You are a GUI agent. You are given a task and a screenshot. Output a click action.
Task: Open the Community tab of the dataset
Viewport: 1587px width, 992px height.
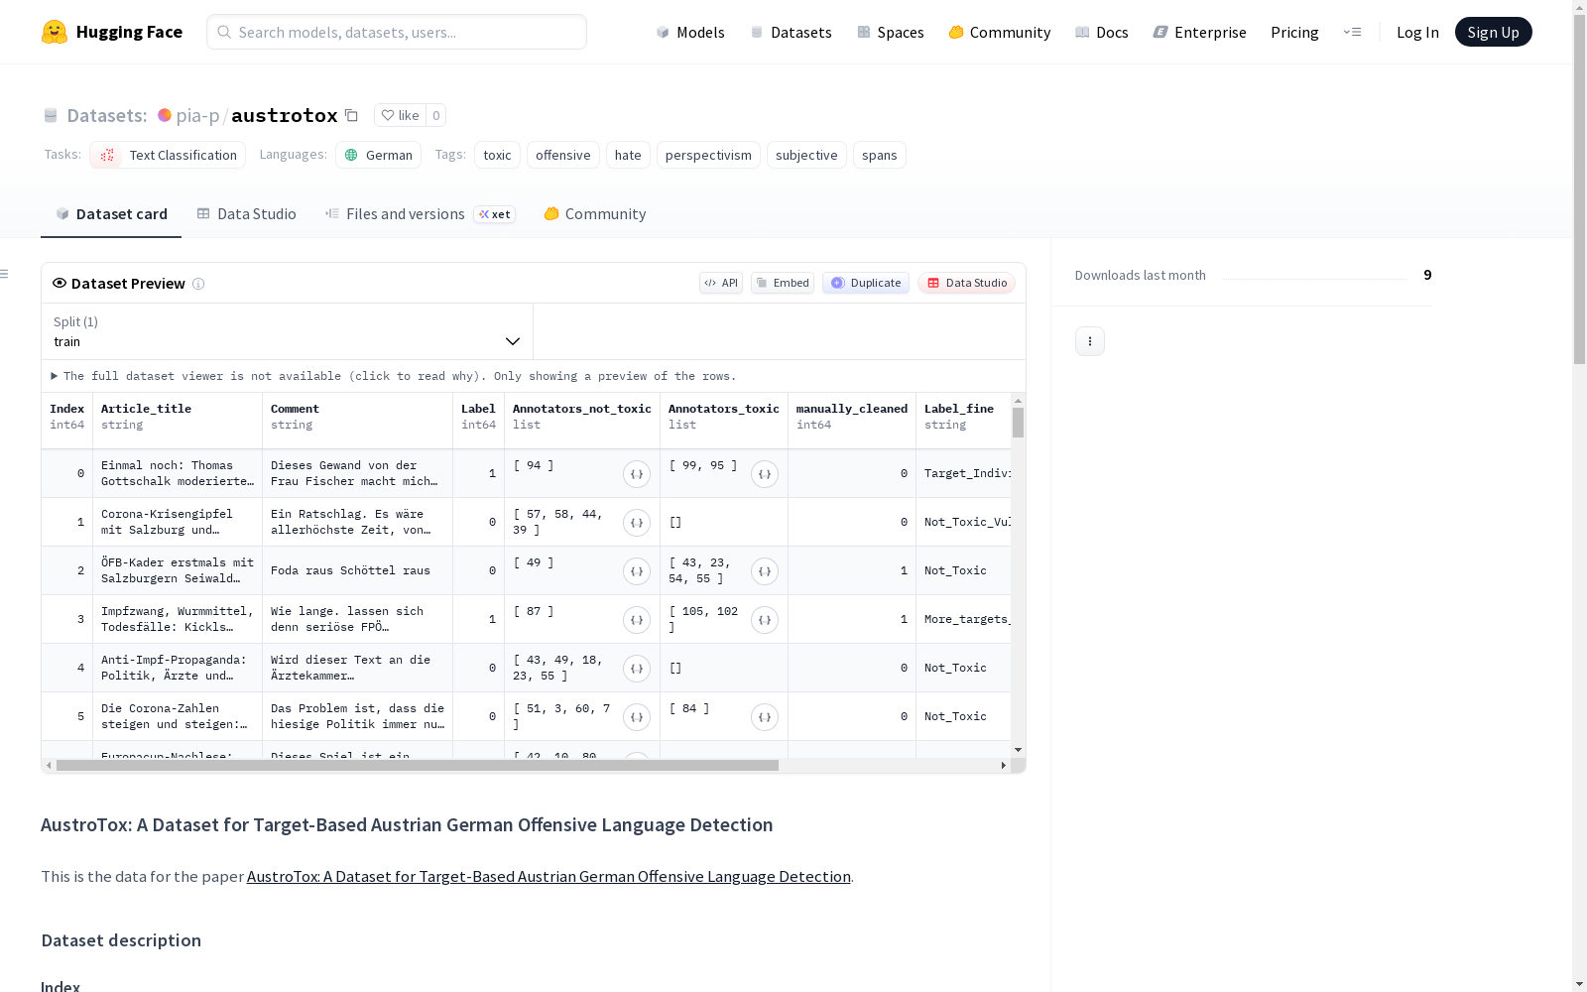[x=595, y=214]
